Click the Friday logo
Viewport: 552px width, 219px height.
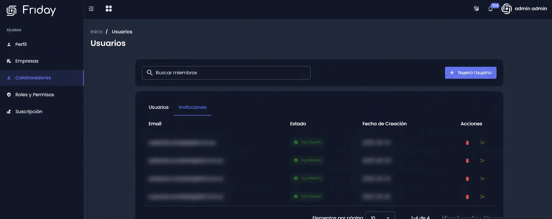[x=31, y=10]
